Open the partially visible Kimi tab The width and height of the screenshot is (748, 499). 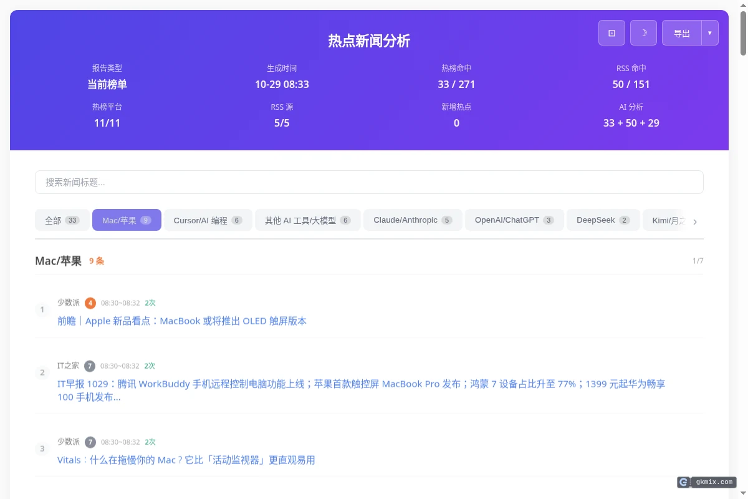click(664, 220)
